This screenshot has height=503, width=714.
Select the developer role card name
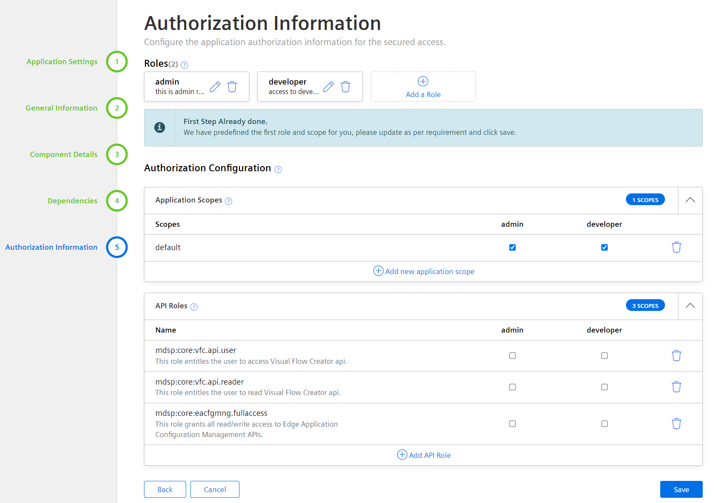287,82
